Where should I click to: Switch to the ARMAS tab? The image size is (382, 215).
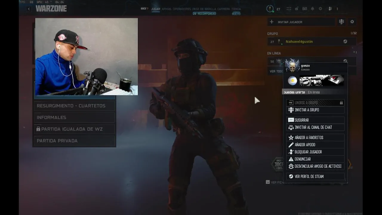[x=167, y=9]
